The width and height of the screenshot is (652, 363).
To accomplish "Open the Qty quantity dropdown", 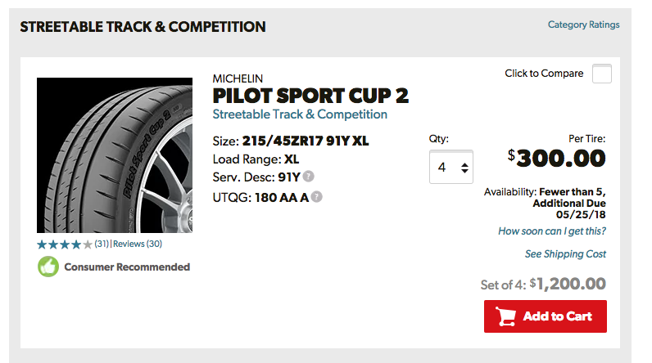I will (451, 168).
